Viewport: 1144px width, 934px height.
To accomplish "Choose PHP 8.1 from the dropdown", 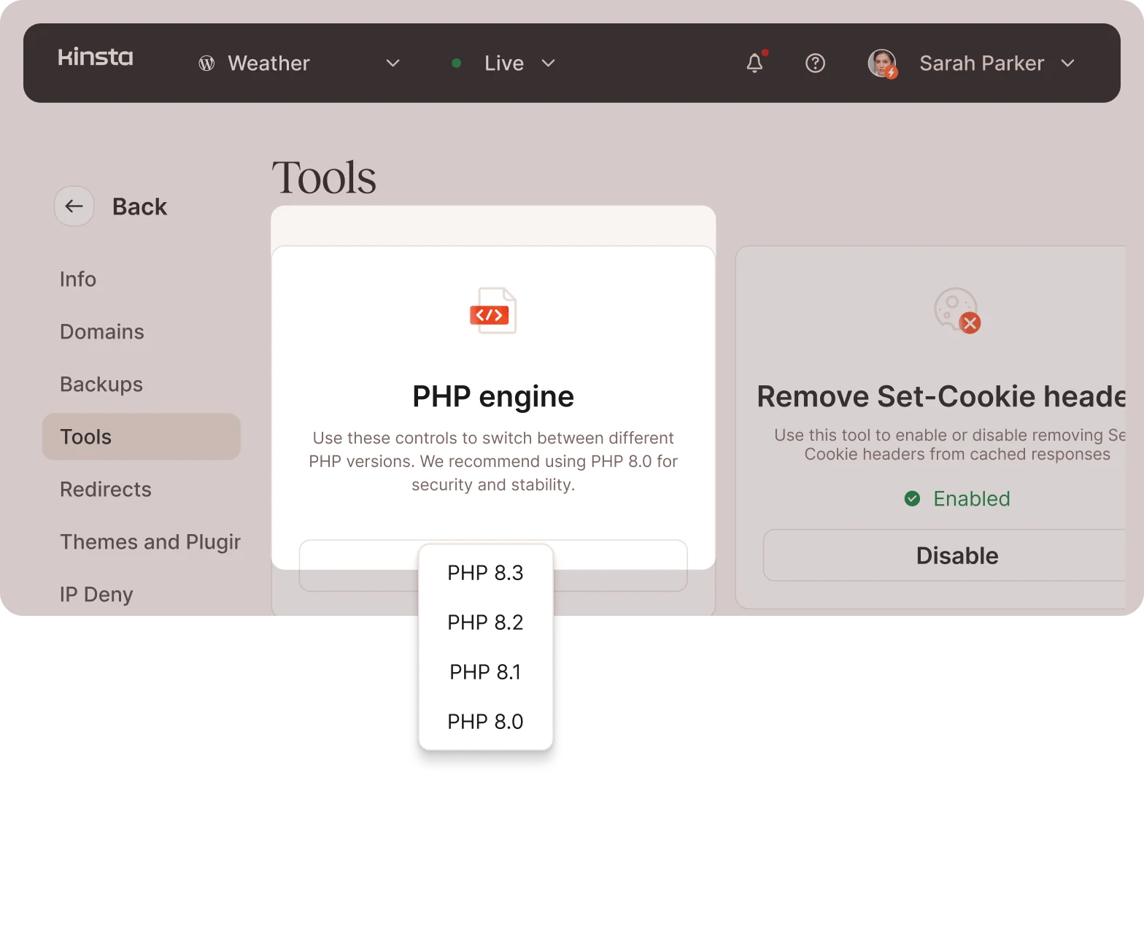I will click(x=486, y=672).
